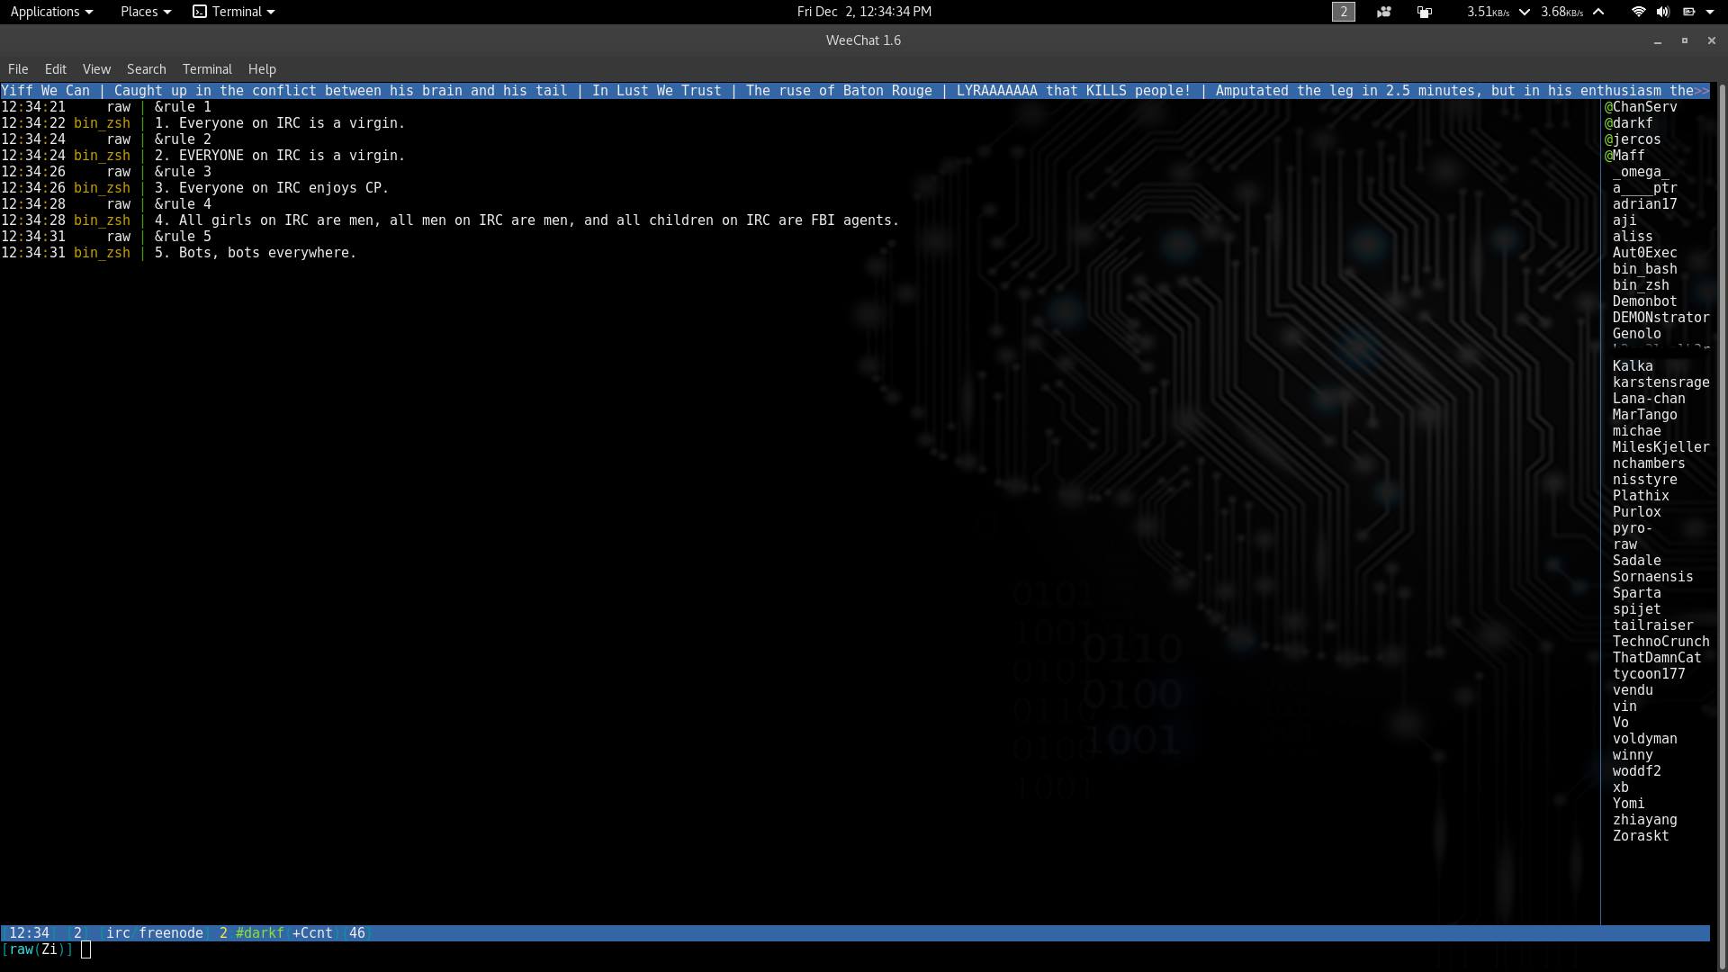Select @ChanServ in nicklist

(x=1641, y=107)
